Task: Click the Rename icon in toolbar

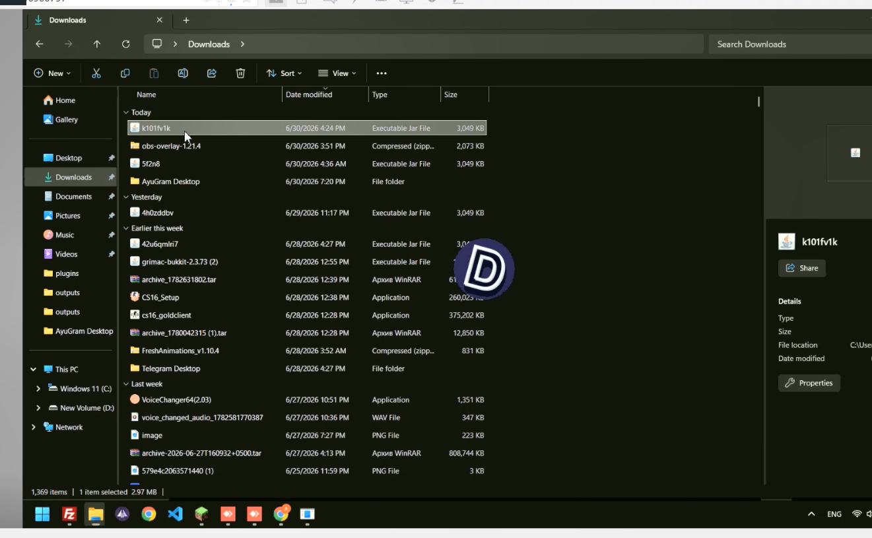Action: click(183, 73)
